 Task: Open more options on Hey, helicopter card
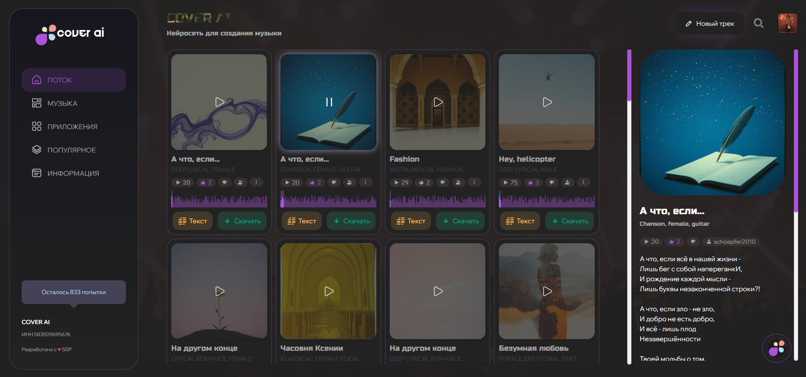pyautogui.click(x=583, y=182)
